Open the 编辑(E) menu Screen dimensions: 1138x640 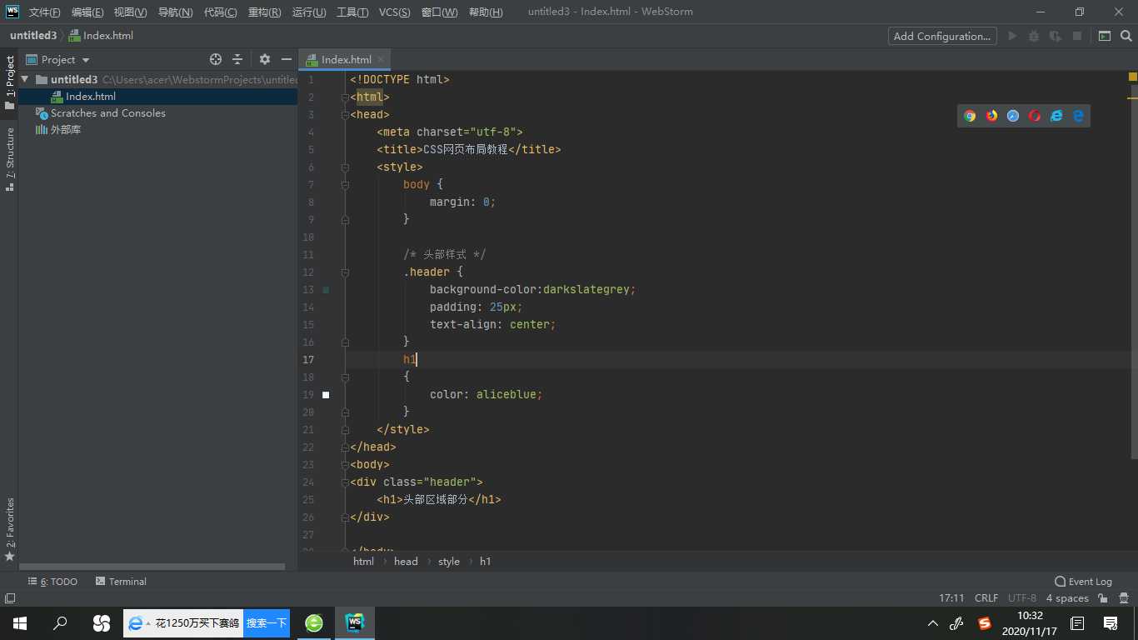point(87,12)
